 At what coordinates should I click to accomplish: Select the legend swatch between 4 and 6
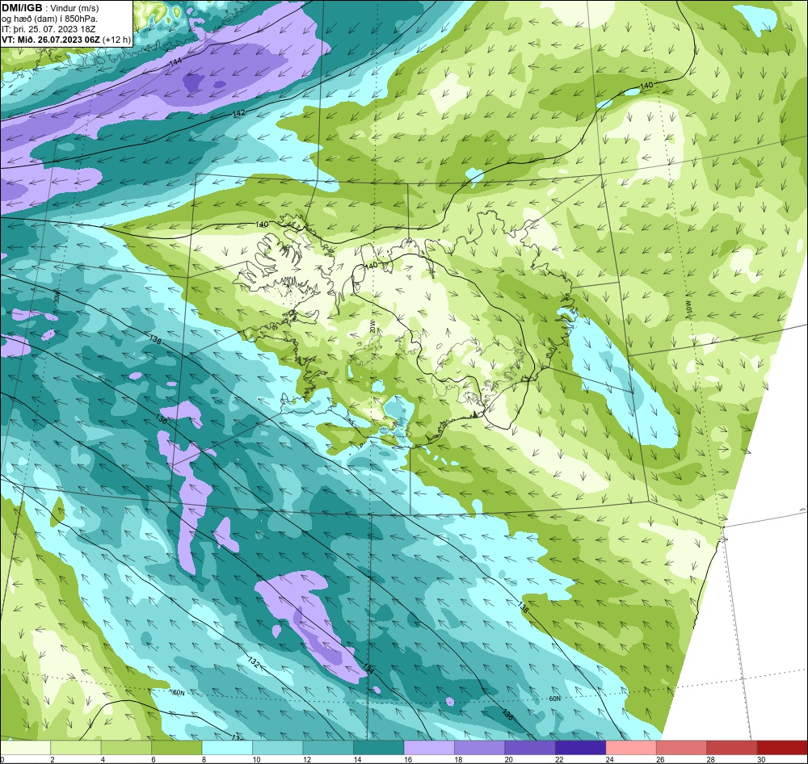click(126, 747)
